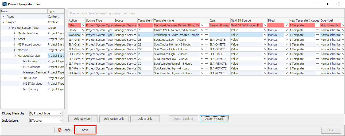Click template number 25 cell

click(145, 40)
